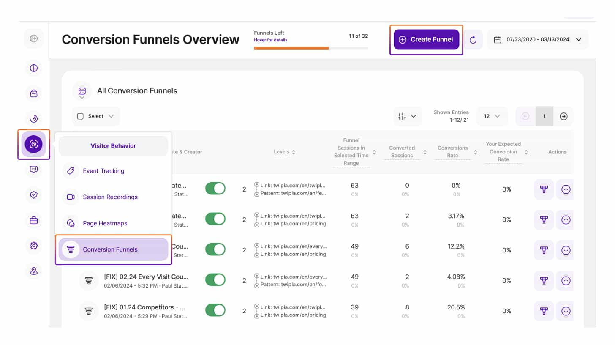
Task: Open the date range dropdown
Action: 537,40
